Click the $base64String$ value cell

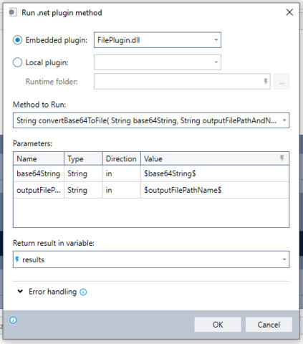tap(215, 173)
